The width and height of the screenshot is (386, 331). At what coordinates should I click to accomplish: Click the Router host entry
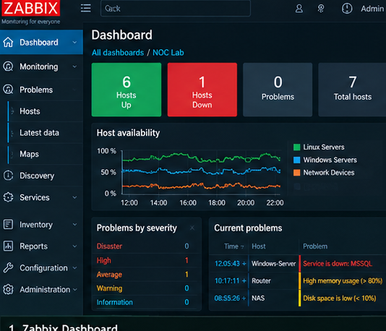click(x=261, y=281)
